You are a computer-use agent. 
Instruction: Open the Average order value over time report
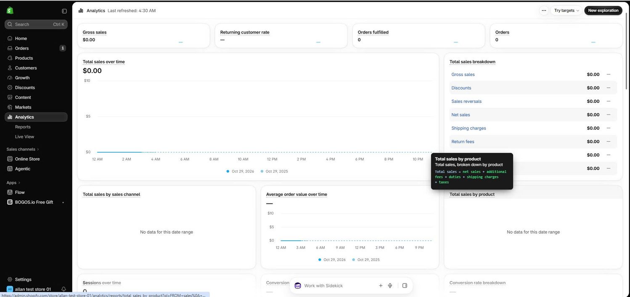296,194
